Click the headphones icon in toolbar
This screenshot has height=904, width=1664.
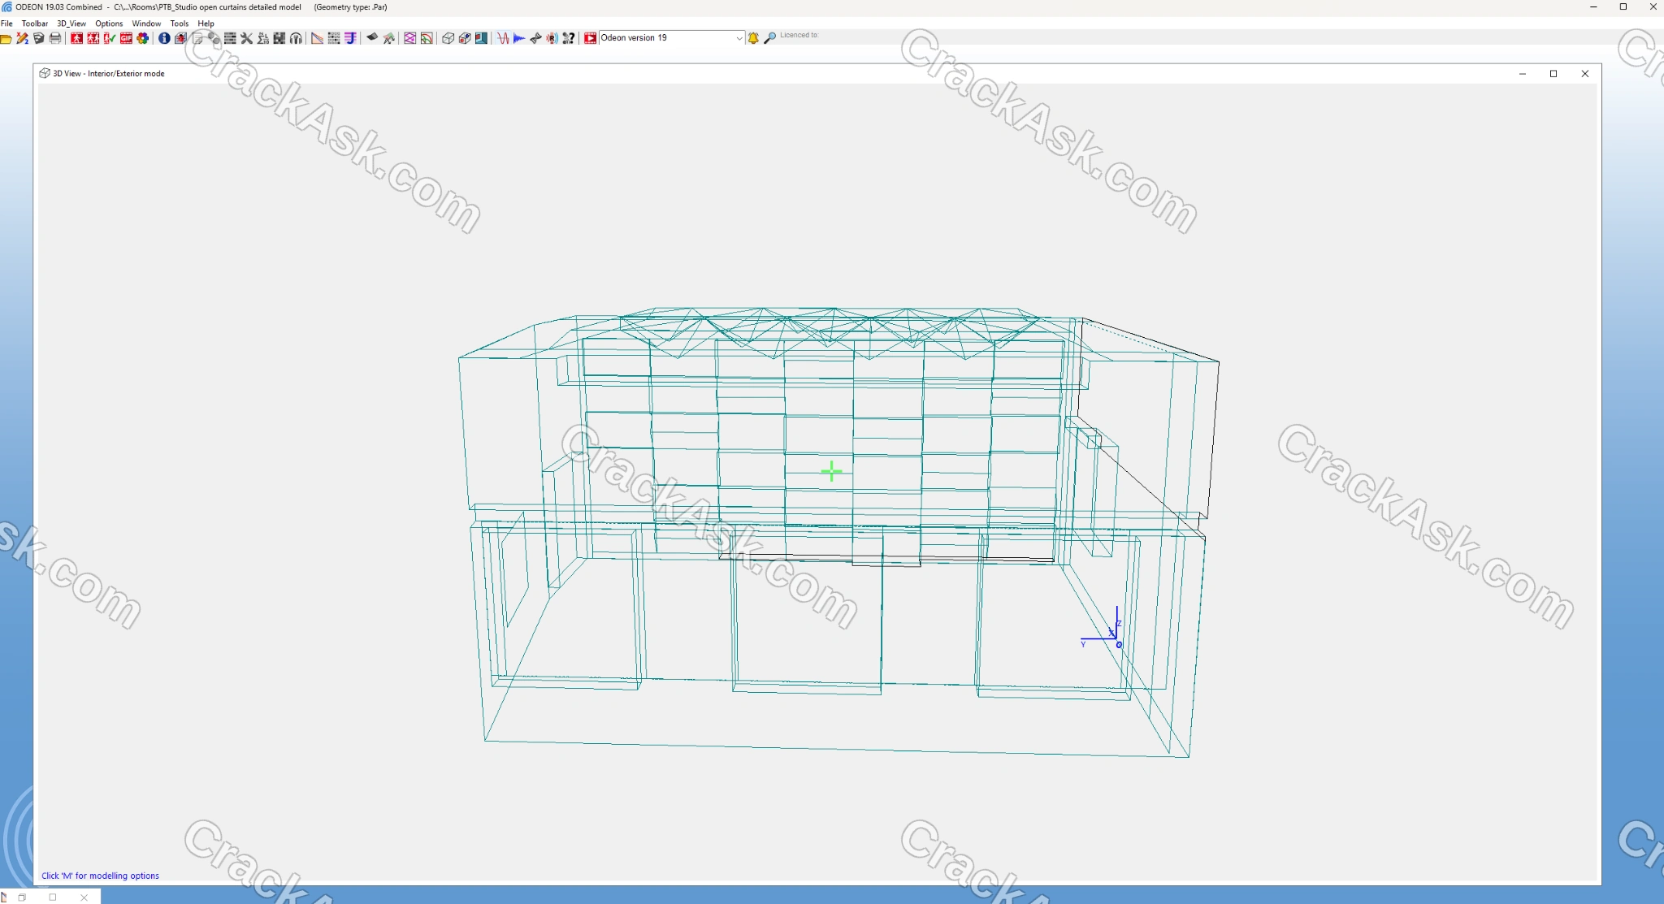coord(296,38)
